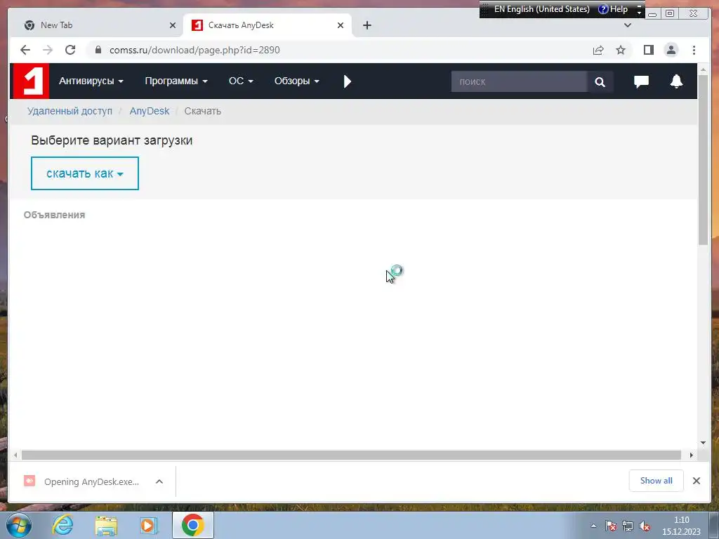The height and width of the screenshot is (539, 719).
Task: Follow the Удаленный доступ breadcrumb link
Action: tap(70, 111)
